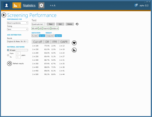Click the uE3 marker tag
This screenshot has height=117, width=152.
[40, 28]
